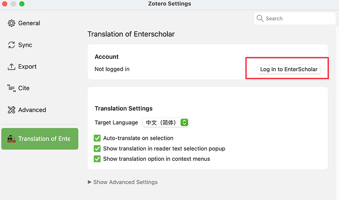Select the Cite pane
The height and width of the screenshot is (200, 339).
(x=40, y=88)
